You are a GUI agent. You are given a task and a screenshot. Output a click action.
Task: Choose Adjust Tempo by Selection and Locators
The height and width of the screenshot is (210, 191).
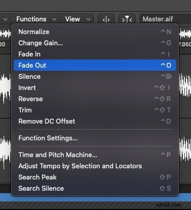[95, 166]
